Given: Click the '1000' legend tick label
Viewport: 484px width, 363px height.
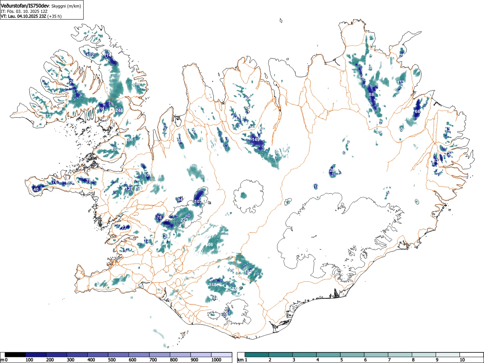Looking at the screenshot, I should pyautogui.click(x=216, y=360).
